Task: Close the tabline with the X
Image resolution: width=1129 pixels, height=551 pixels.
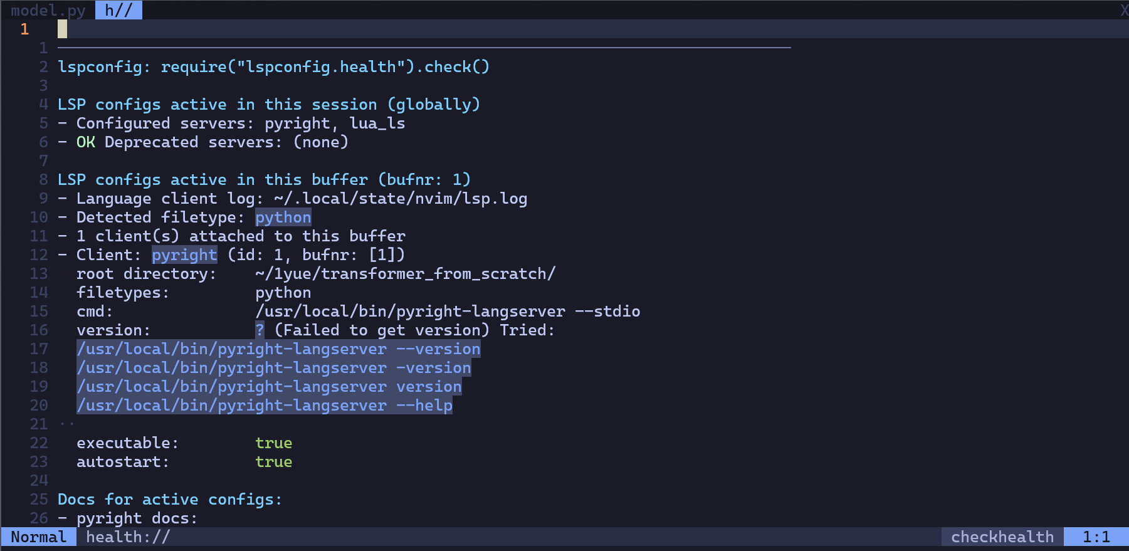Action: pos(1124,10)
